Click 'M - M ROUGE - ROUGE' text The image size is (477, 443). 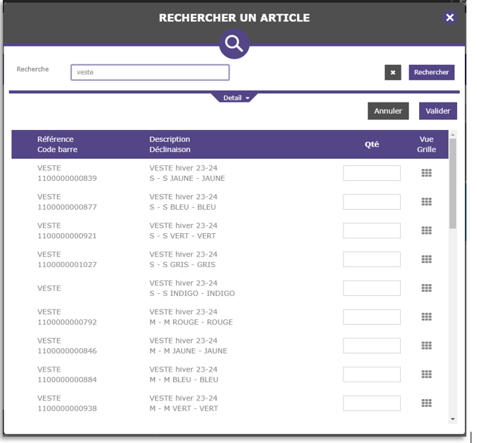pyautogui.click(x=191, y=322)
